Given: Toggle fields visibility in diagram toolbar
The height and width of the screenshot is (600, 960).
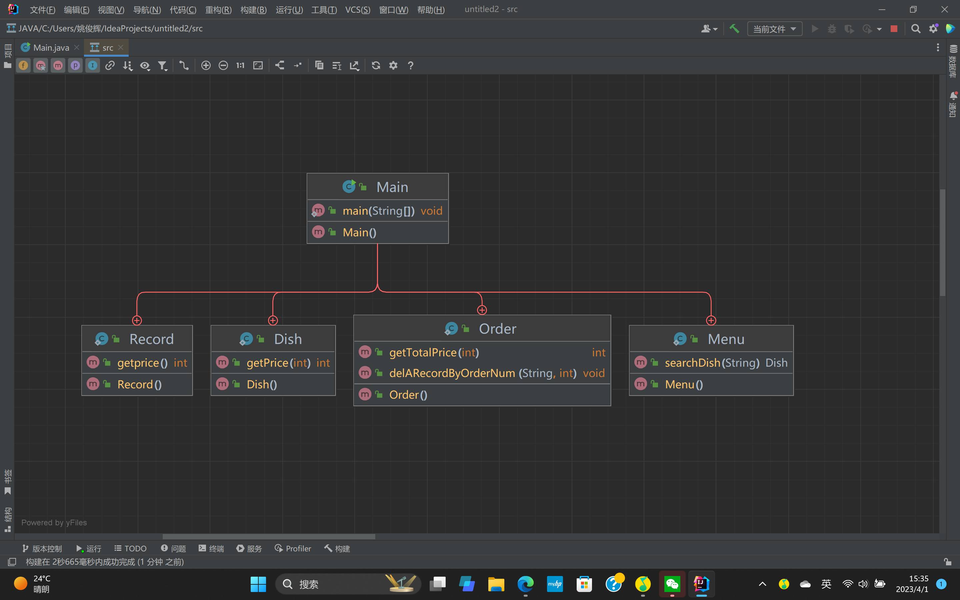Looking at the screenshot, I should (23, 65).
